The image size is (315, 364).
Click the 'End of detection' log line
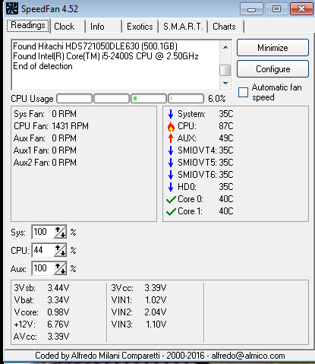click(x=43, y=66)
